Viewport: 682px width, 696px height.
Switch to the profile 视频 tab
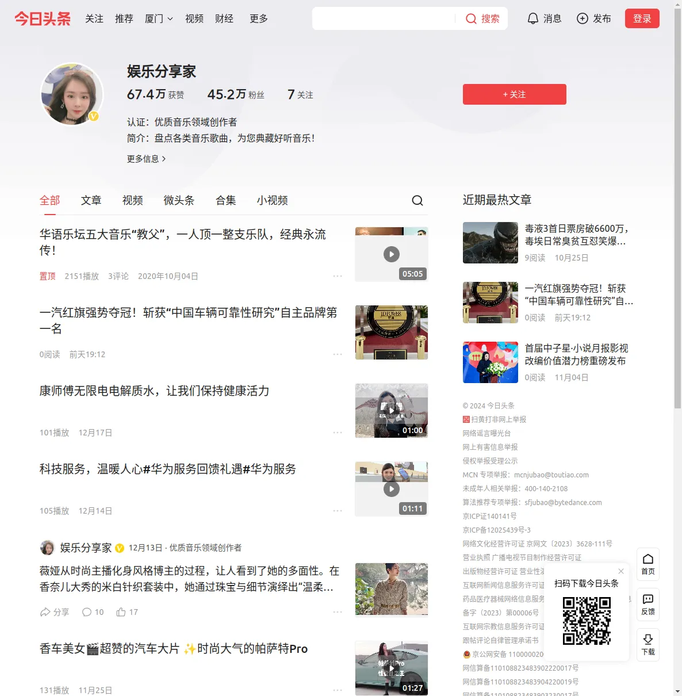point(133,200)
